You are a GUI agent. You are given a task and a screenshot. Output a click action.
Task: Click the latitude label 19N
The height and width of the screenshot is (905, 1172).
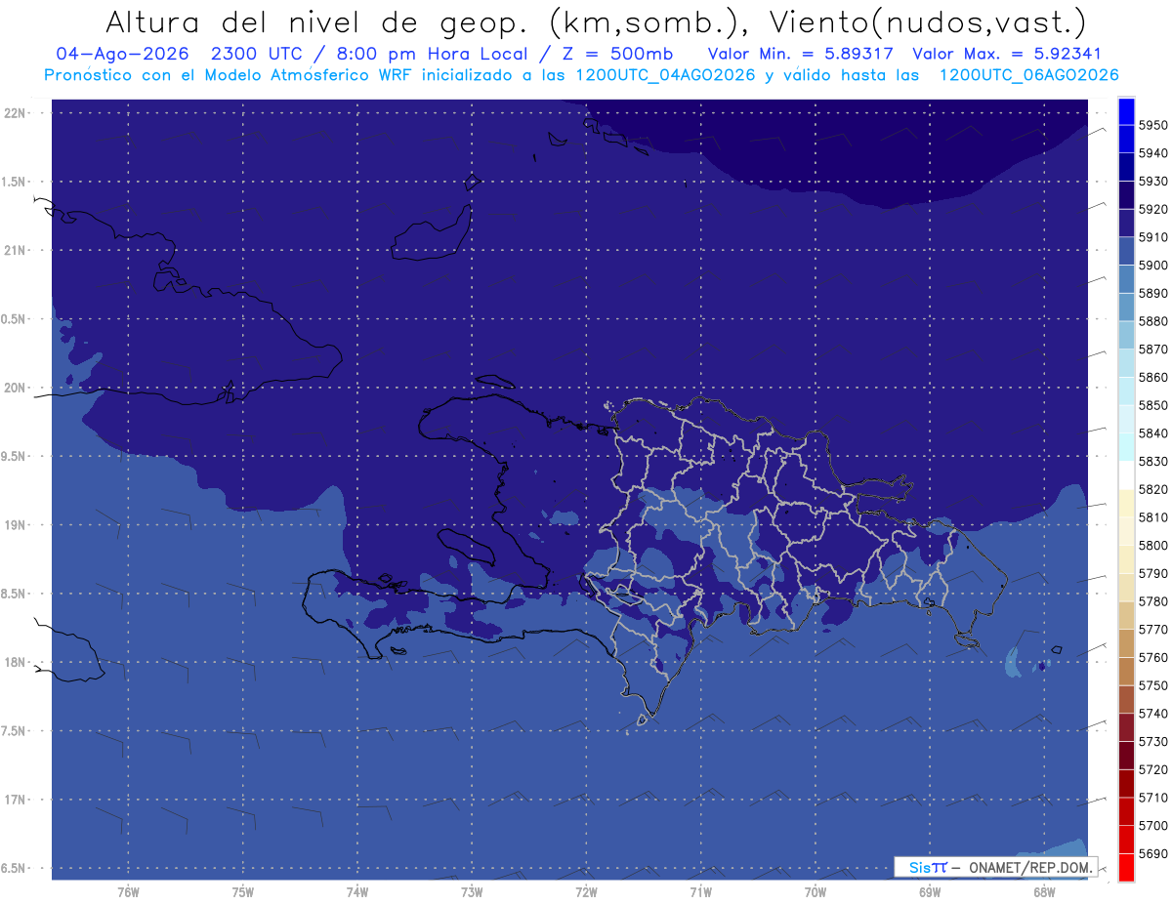click(x=17, y=525)
